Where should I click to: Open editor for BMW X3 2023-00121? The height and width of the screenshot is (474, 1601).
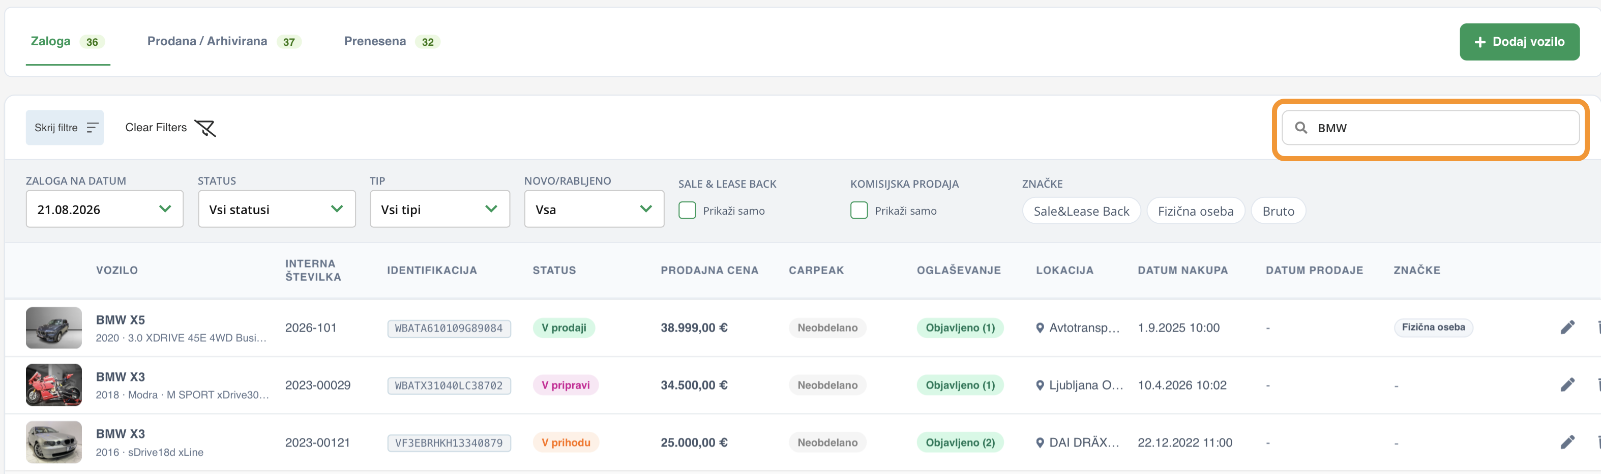1567,442
